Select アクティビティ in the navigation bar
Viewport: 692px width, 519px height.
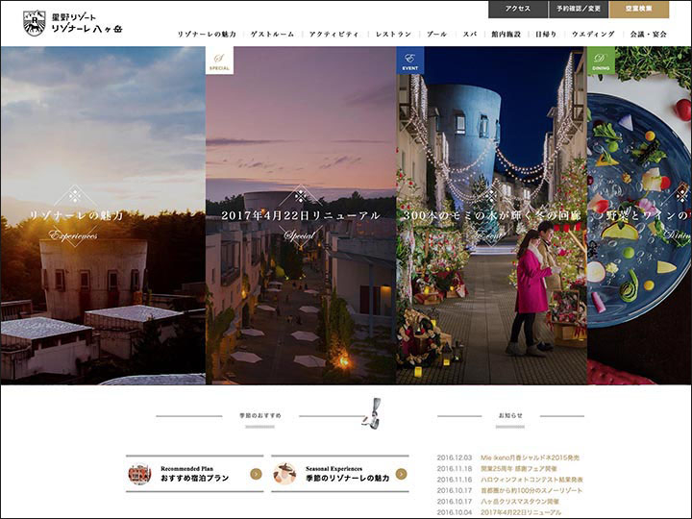(334, 35)
